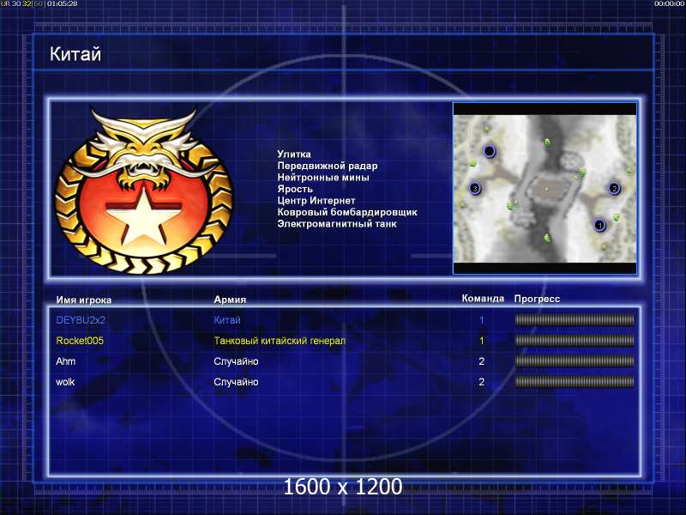This screenshot has width=686, height=515.
Task: Click the Электромагнитный танк text
Action: tap(337, 224)
